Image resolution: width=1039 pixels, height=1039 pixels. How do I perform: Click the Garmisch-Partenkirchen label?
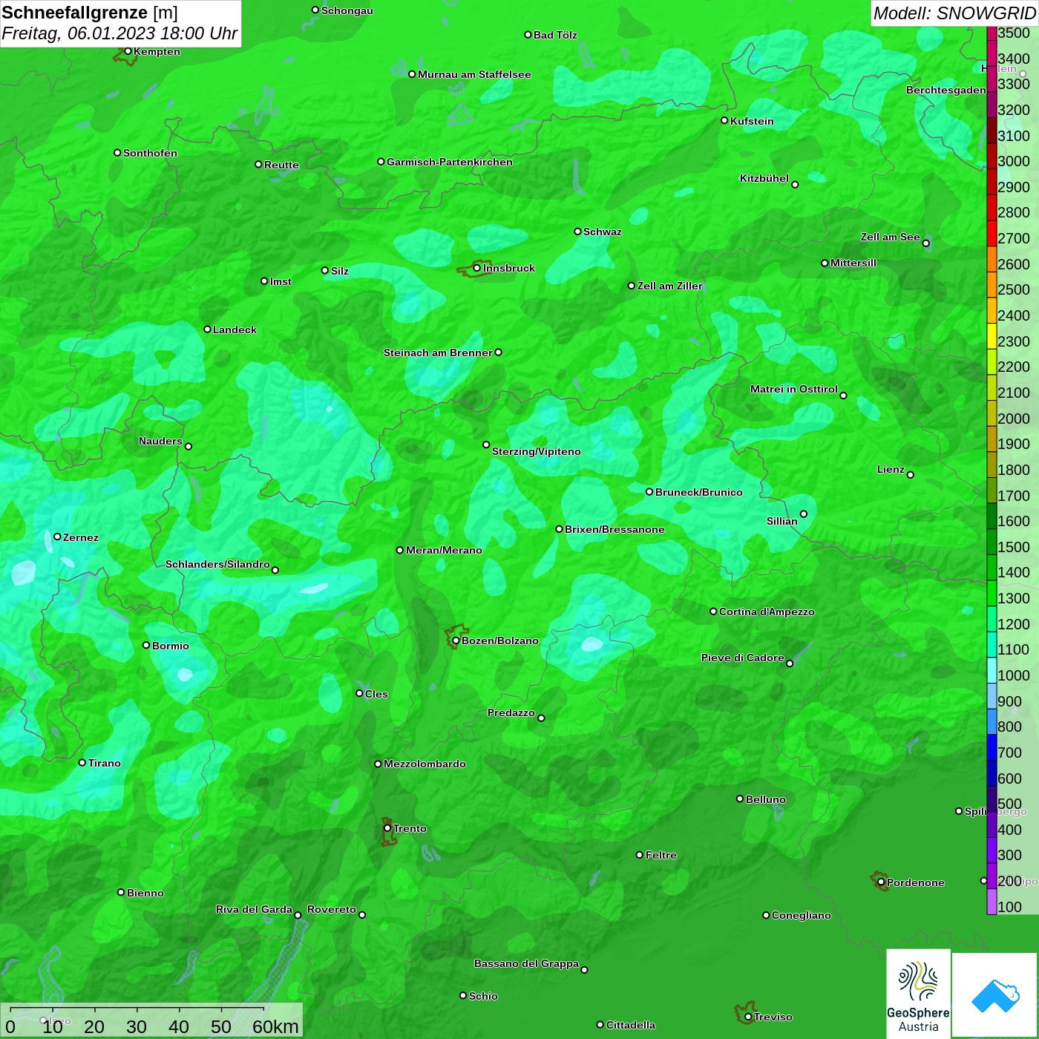coord(450,162)
